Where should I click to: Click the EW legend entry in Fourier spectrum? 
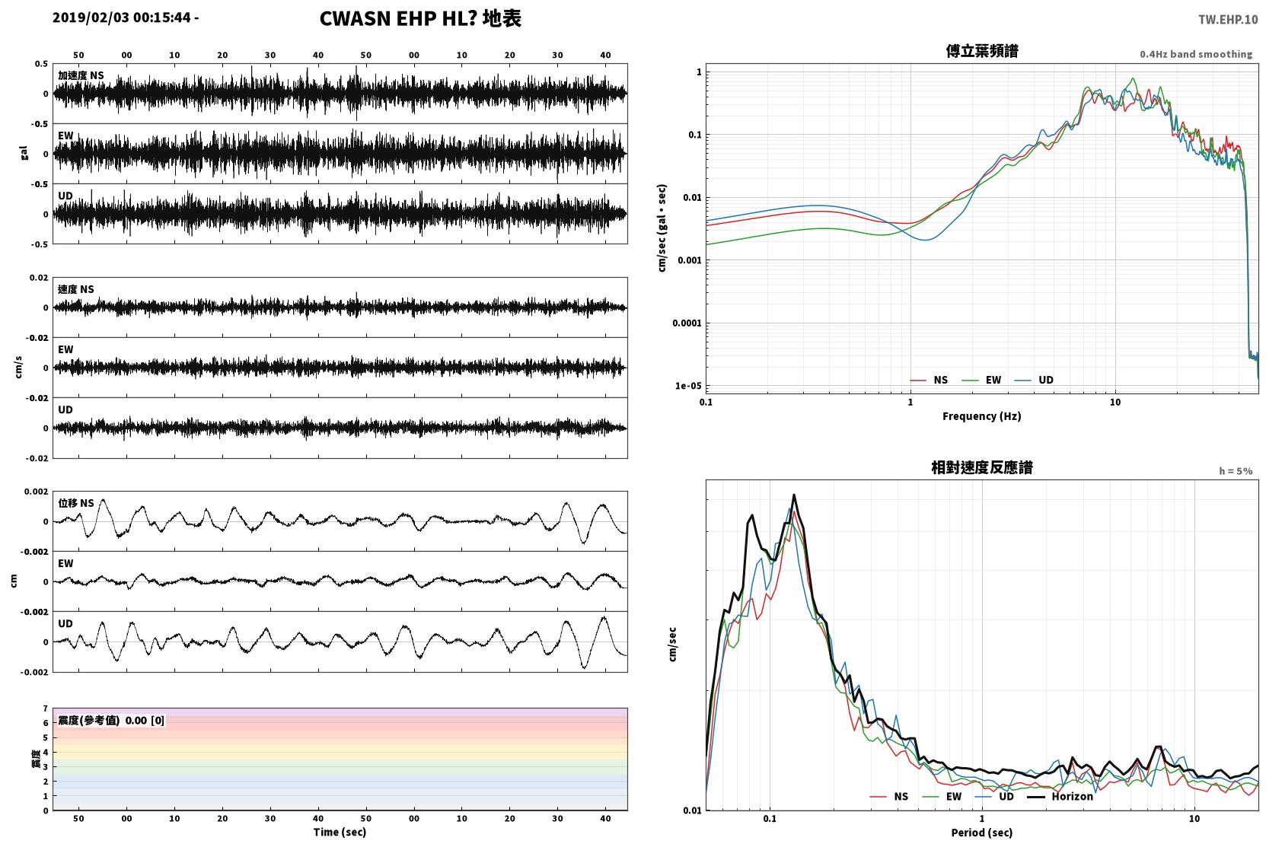pos(981,380)
